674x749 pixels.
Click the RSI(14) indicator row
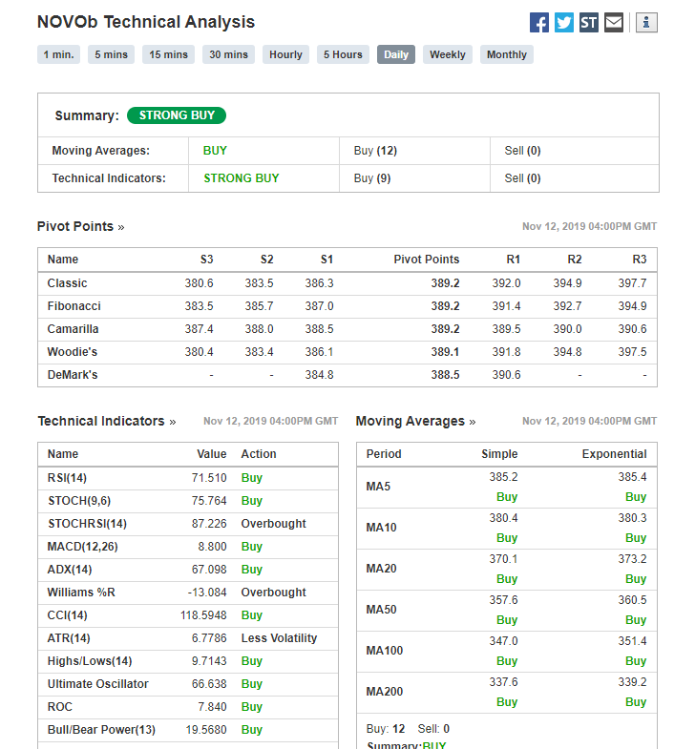click(x=188, y=478)
